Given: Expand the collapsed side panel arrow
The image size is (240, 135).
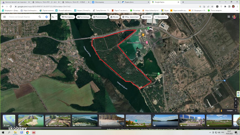Looking at the screenshot, I should click(x=56, y=17).
